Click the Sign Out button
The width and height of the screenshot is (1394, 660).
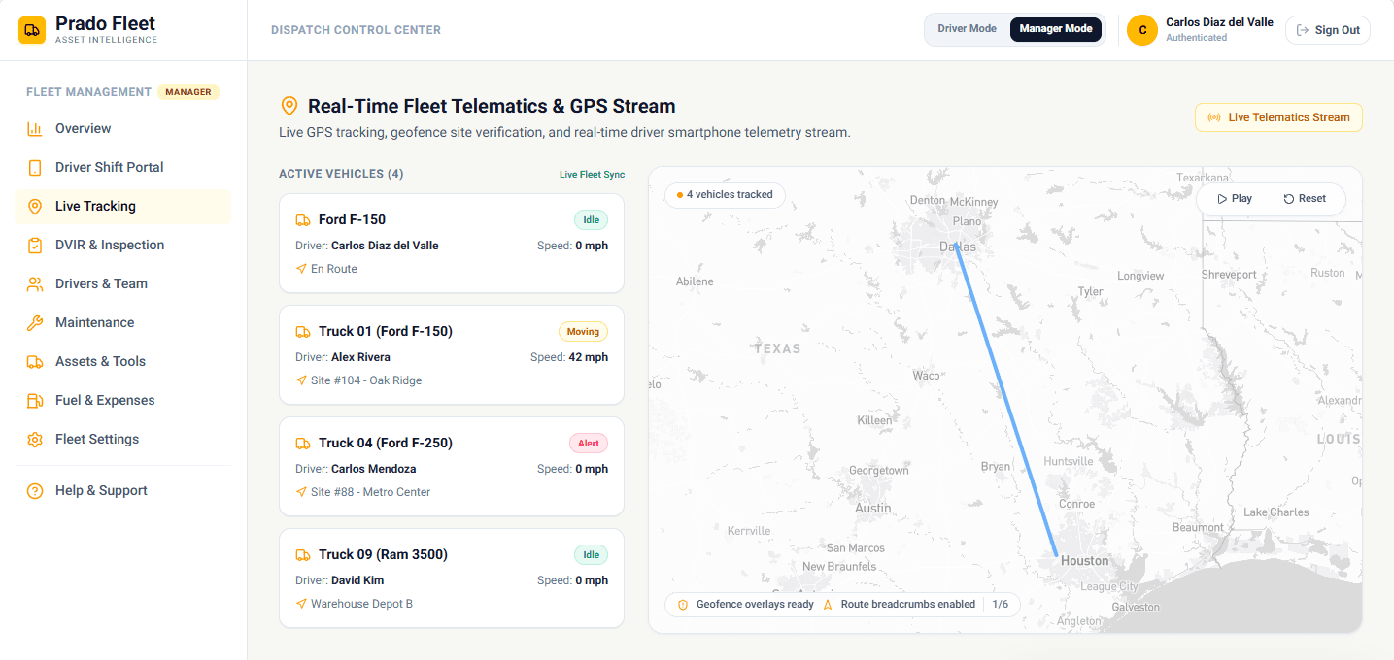pyautogui.click(x=1327, y=30)
